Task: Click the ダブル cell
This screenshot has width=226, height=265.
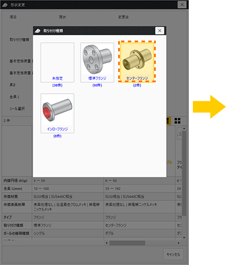Action: pyautogui.click(x=139, y=233)
